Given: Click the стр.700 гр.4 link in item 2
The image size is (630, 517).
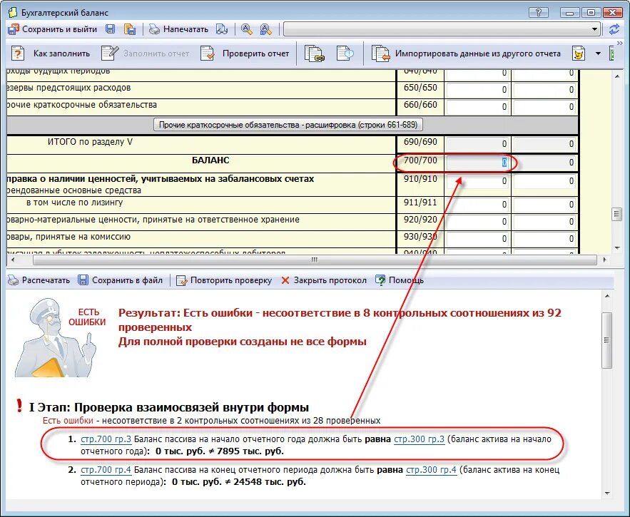Looking at the screenshot, I should 106,470.
